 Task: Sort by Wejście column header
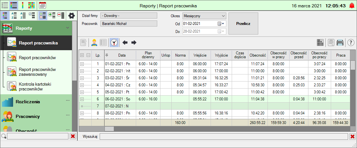[x=200, y=55]
